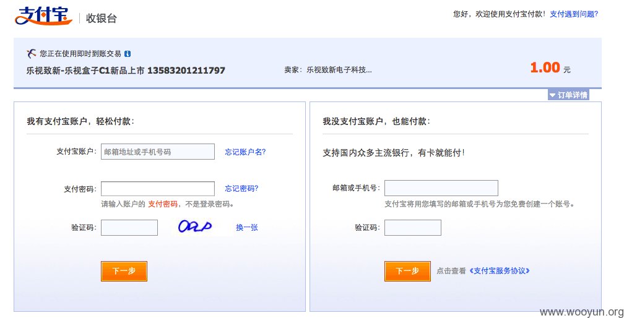This screenshot has width=624, height=318.
Task: Click the 您正在使用即时到账交易 notice text
Action: [x=80, y=54]
